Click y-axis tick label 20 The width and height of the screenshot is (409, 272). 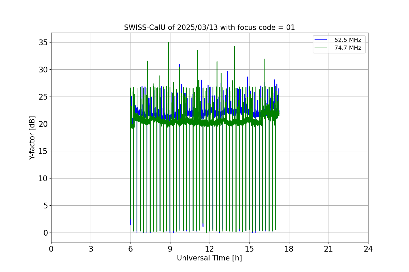(43, 124)
